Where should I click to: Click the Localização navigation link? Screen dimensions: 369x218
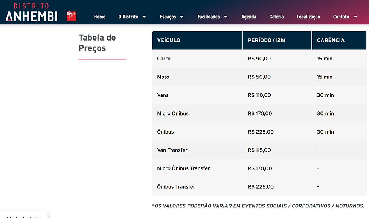click(x=308, y=17)
